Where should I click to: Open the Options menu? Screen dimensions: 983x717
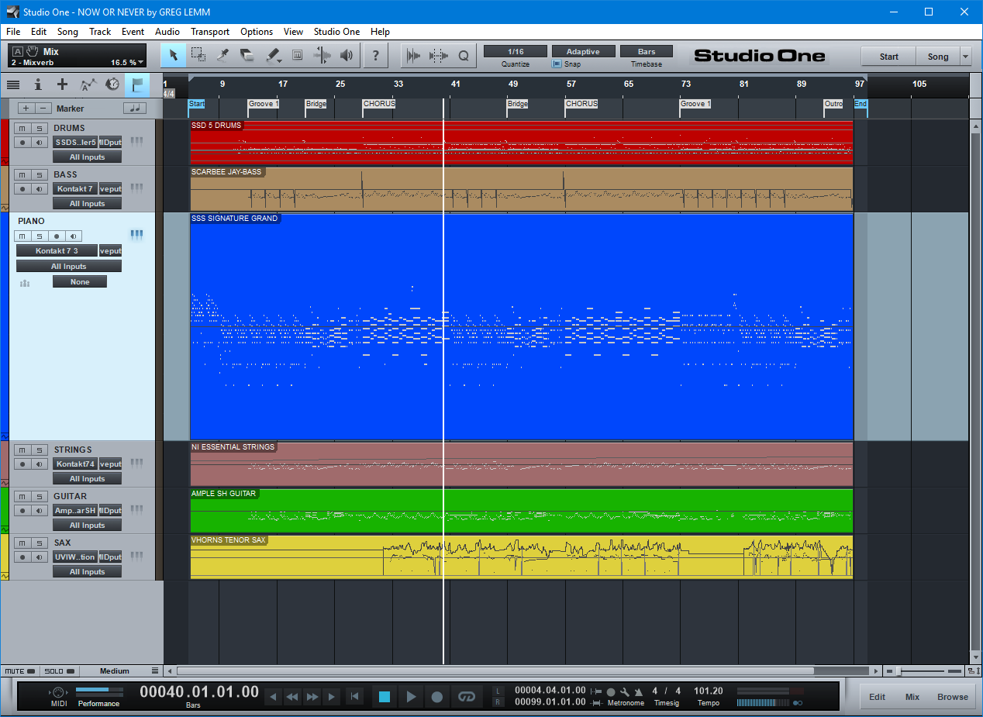tap(257, 32)
